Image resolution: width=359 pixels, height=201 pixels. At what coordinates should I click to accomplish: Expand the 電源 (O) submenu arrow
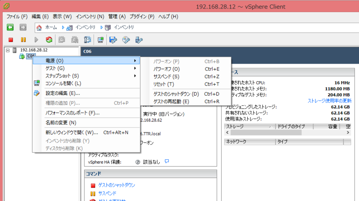tap(135, 61)
